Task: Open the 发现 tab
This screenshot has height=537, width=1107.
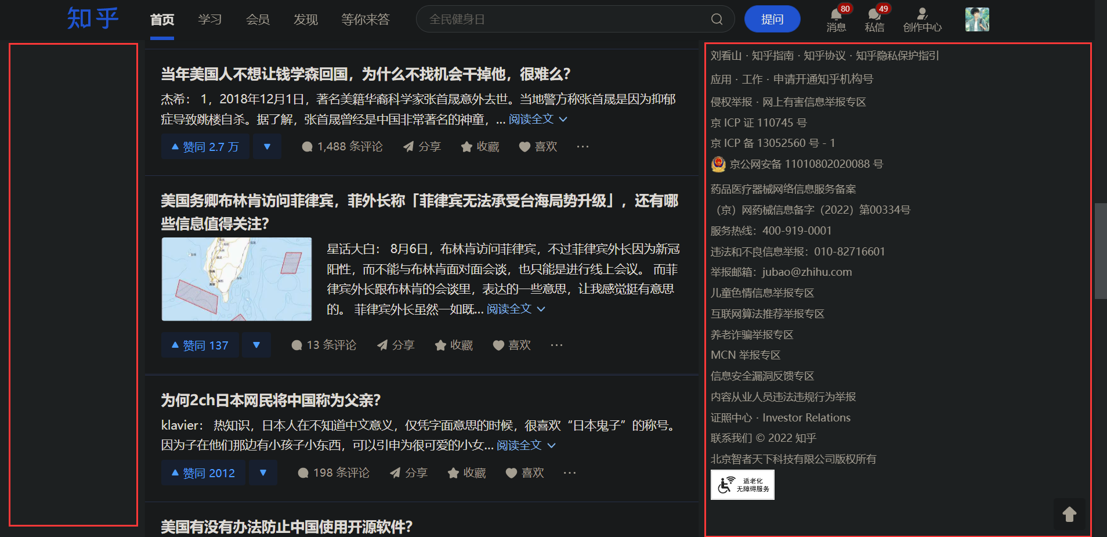Action: tap(306, 20)
